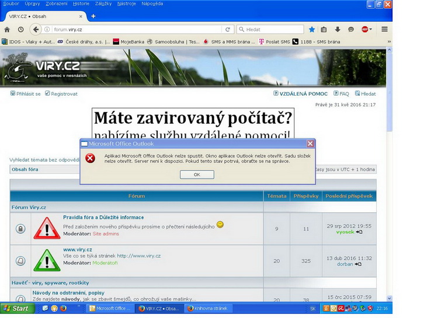Open Adblock Plus dropdown arrow
This screenshot has width=424, height=318.
click(370, 29)
